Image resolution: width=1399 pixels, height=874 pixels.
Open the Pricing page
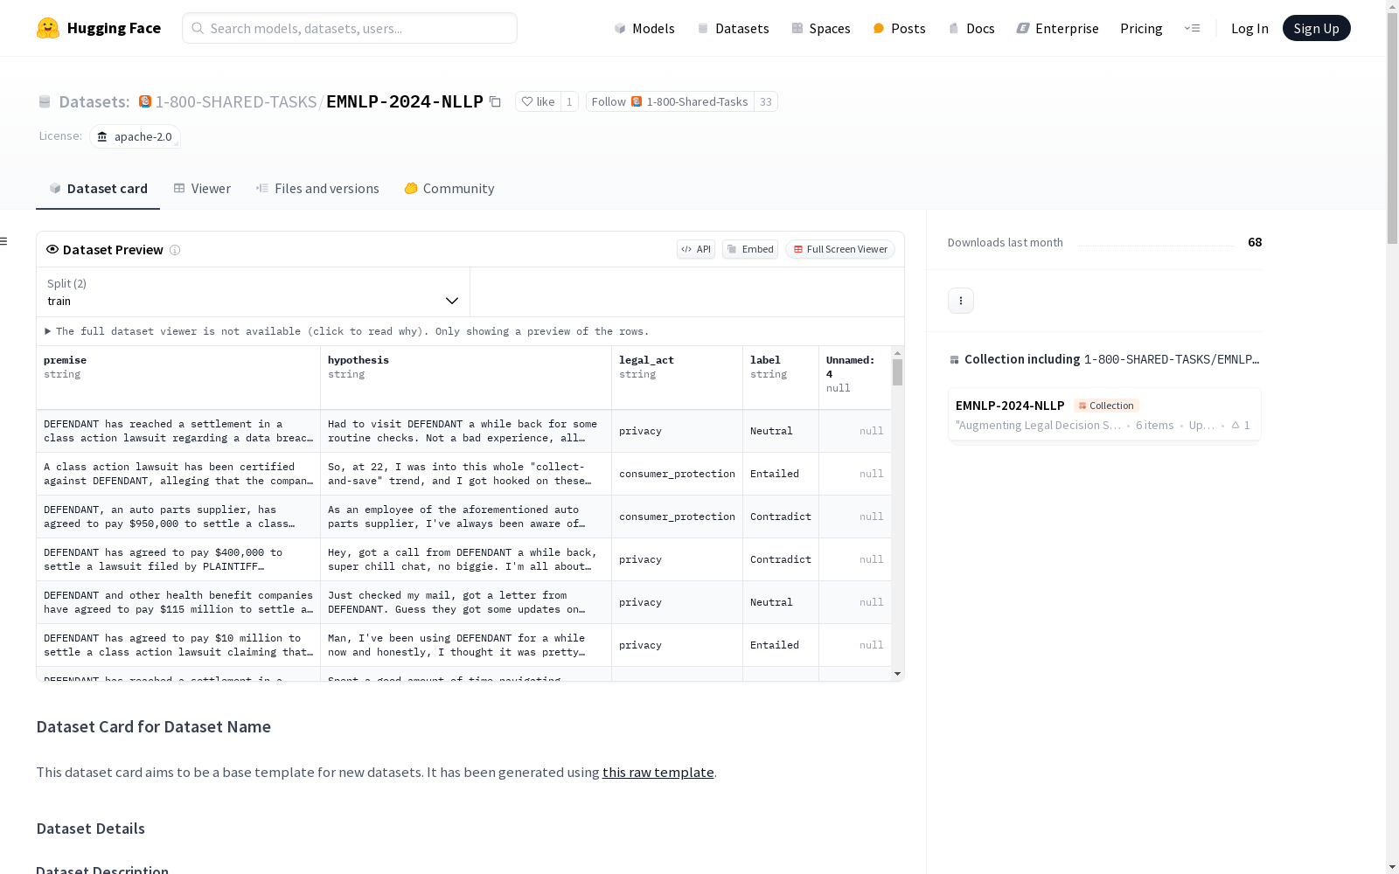click(x=1141, y=28)
